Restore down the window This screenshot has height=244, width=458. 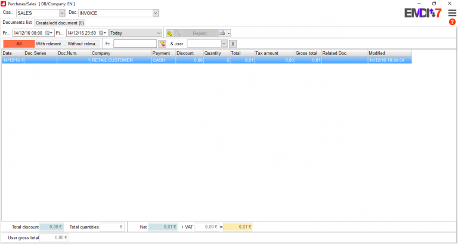coord(434,4)
